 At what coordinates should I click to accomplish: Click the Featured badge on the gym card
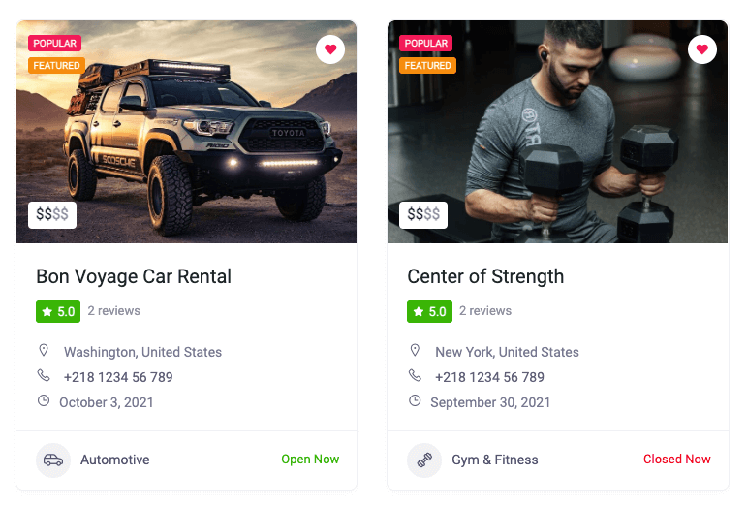click(427, 66)
